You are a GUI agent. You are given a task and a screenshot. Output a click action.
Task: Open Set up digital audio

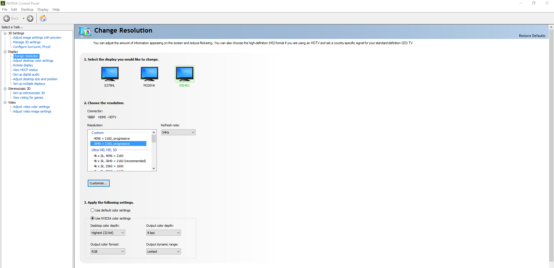pyautogui.click(x=26, y=74)
